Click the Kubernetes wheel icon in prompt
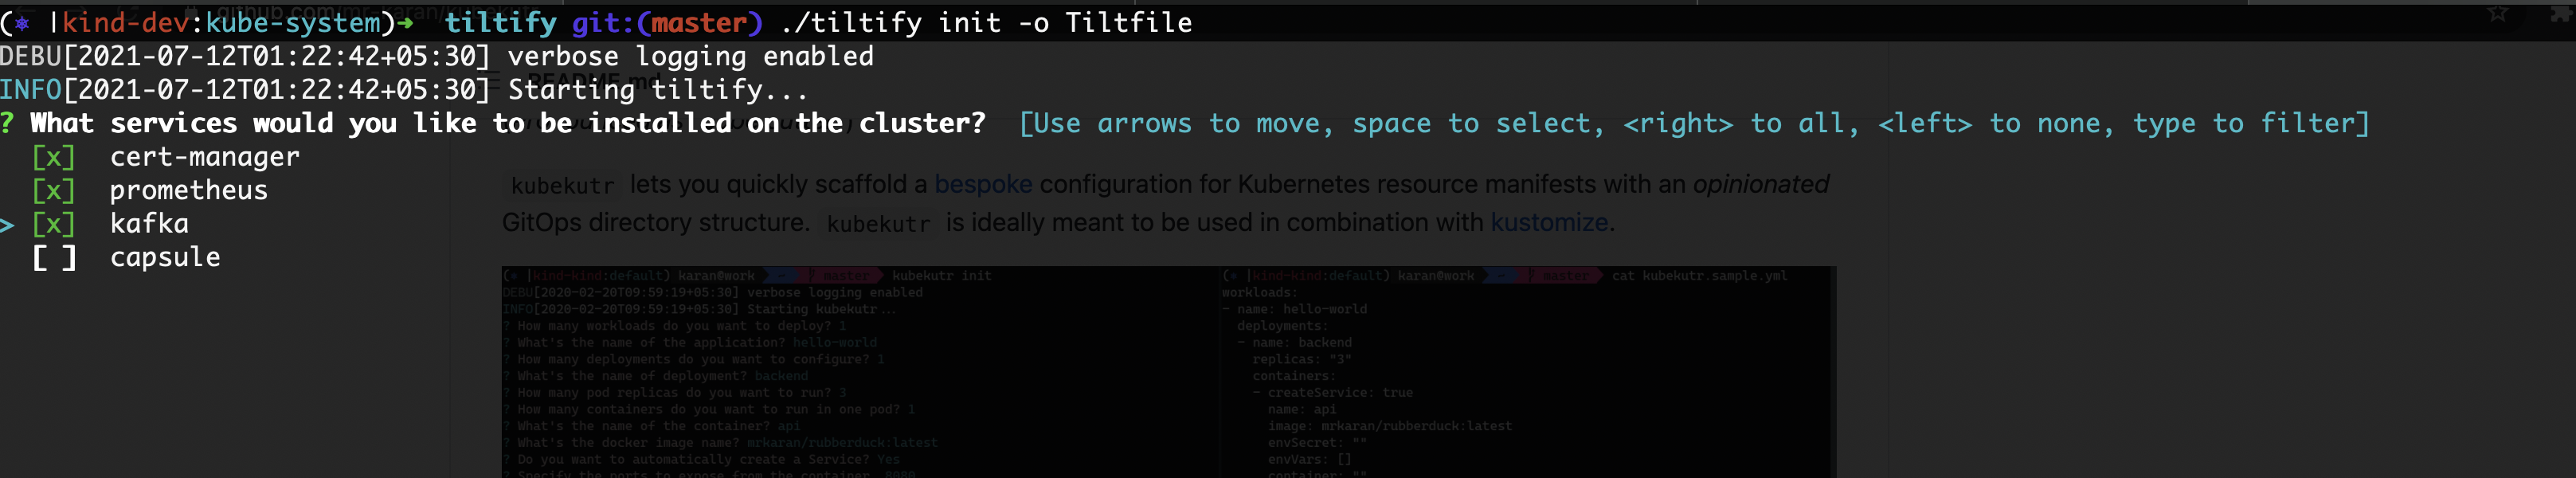This screenshot has height=478, width=2576. (x=22, y=23)
